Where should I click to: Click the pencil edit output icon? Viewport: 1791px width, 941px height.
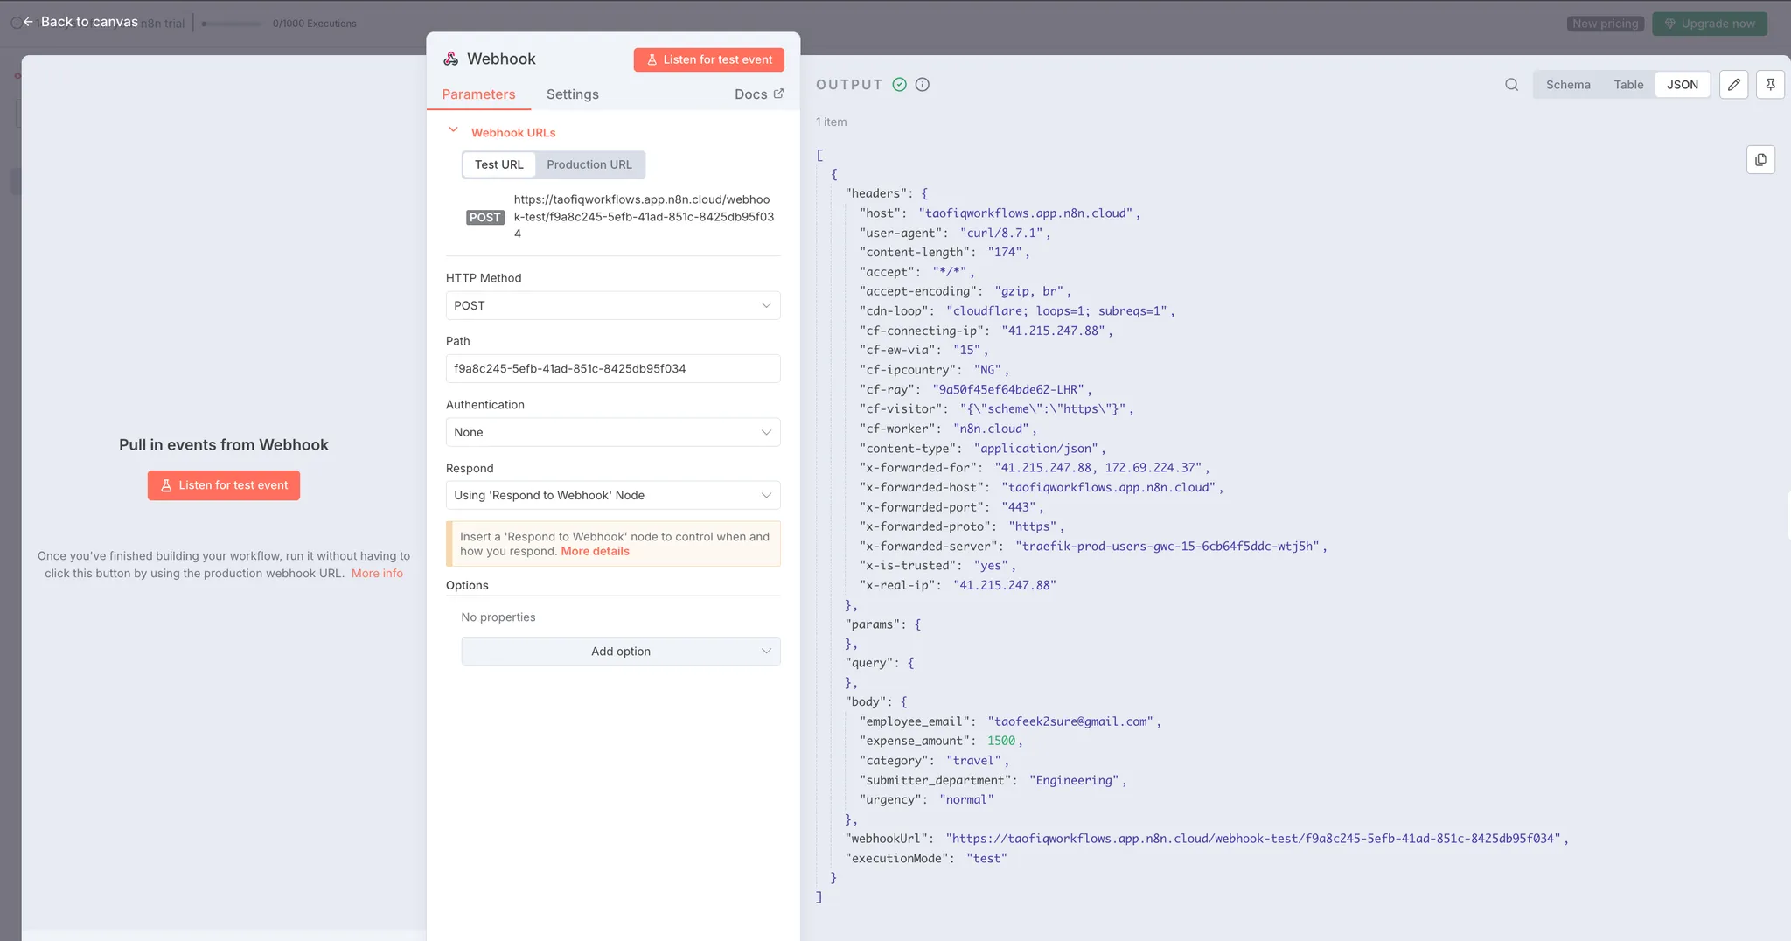point(1733,85)
